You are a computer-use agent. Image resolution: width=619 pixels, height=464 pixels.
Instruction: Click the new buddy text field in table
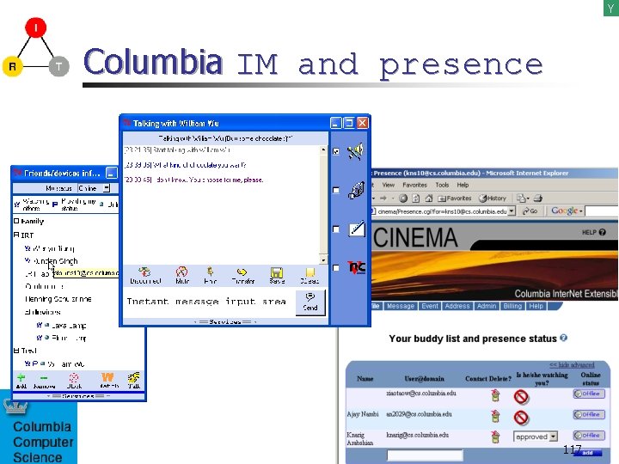pos(425,455)
